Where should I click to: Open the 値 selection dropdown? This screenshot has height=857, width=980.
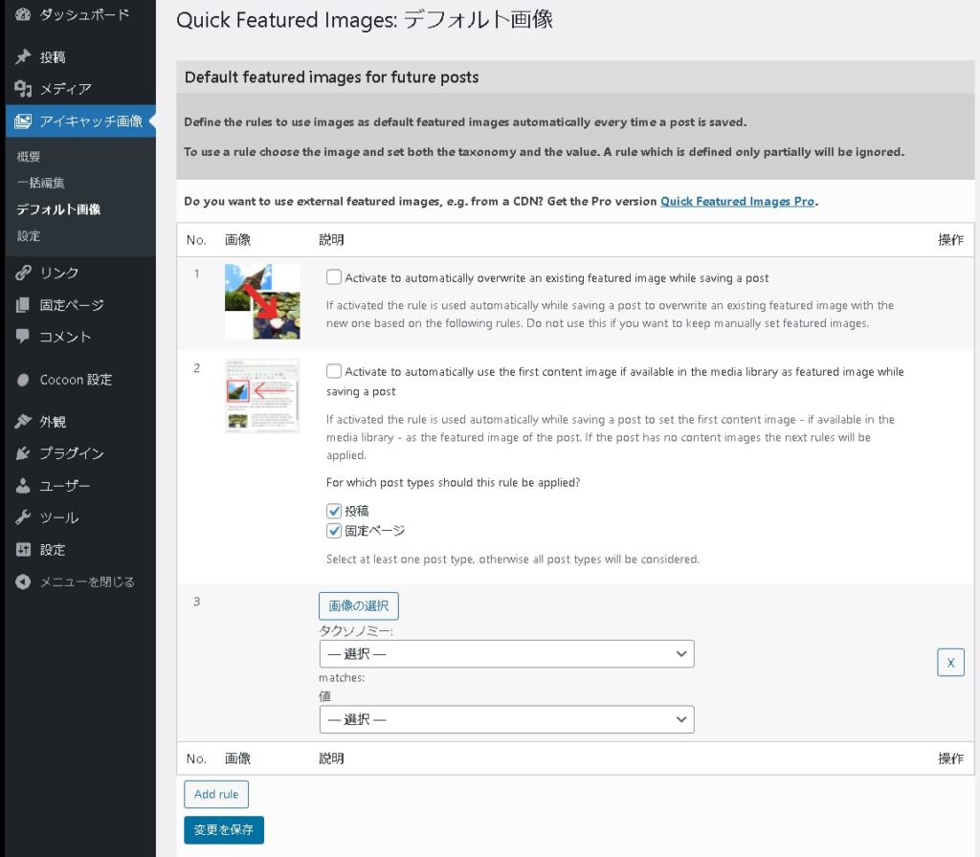pyautogui.click(x=506, y=719)
